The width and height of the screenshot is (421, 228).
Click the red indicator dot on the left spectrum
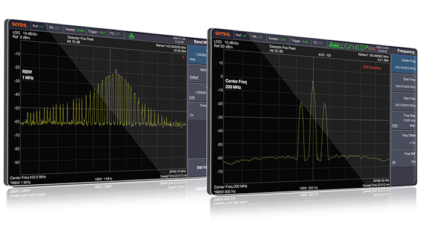183,57
